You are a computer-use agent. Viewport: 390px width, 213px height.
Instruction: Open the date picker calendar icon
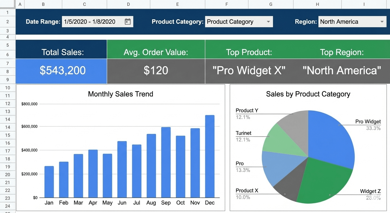127,21
